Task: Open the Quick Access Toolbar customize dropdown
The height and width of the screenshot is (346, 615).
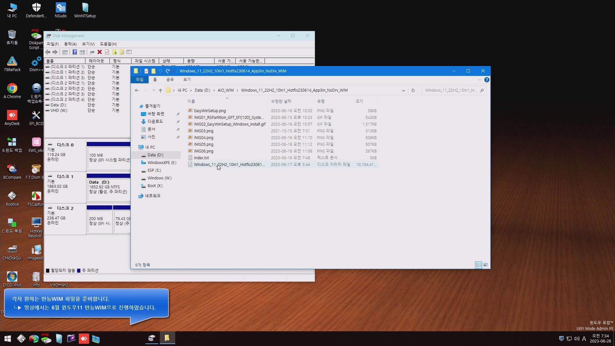Action: pyautogui.click(x=174, y=71)
